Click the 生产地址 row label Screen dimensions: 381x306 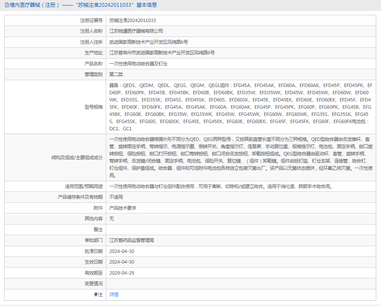(93, 53)
